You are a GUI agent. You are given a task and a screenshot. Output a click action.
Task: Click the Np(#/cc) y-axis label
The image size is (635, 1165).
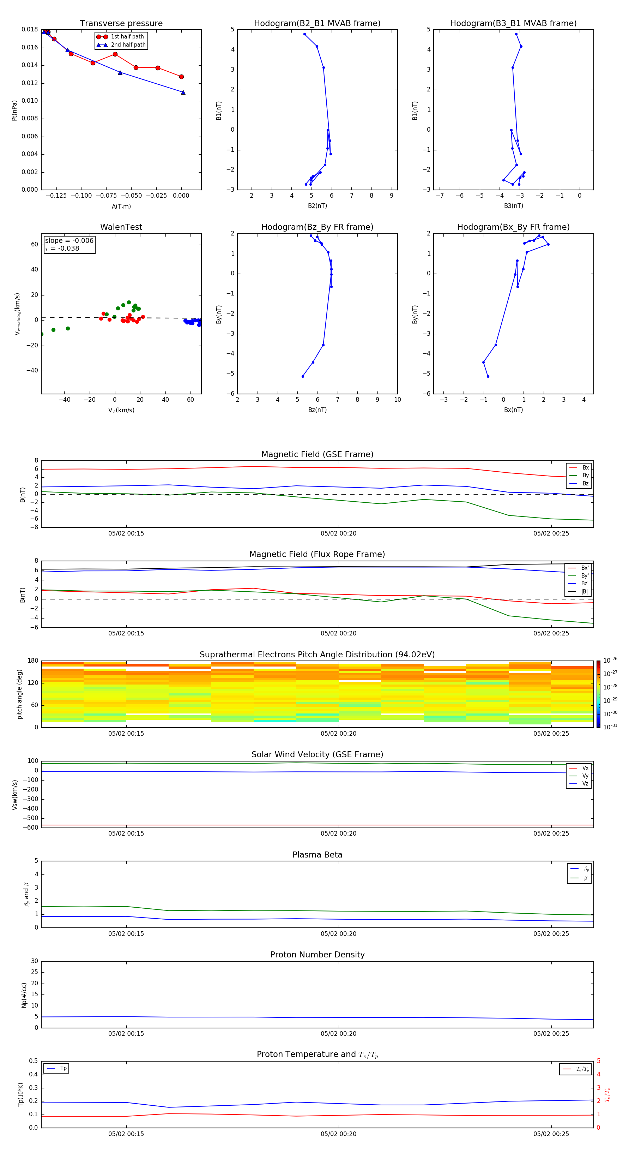coord(24,994)
